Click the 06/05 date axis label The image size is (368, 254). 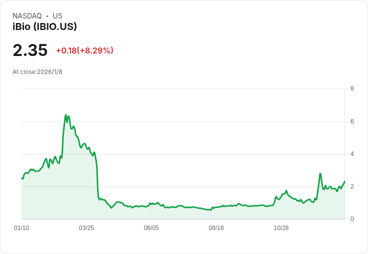tap(151, 228)
